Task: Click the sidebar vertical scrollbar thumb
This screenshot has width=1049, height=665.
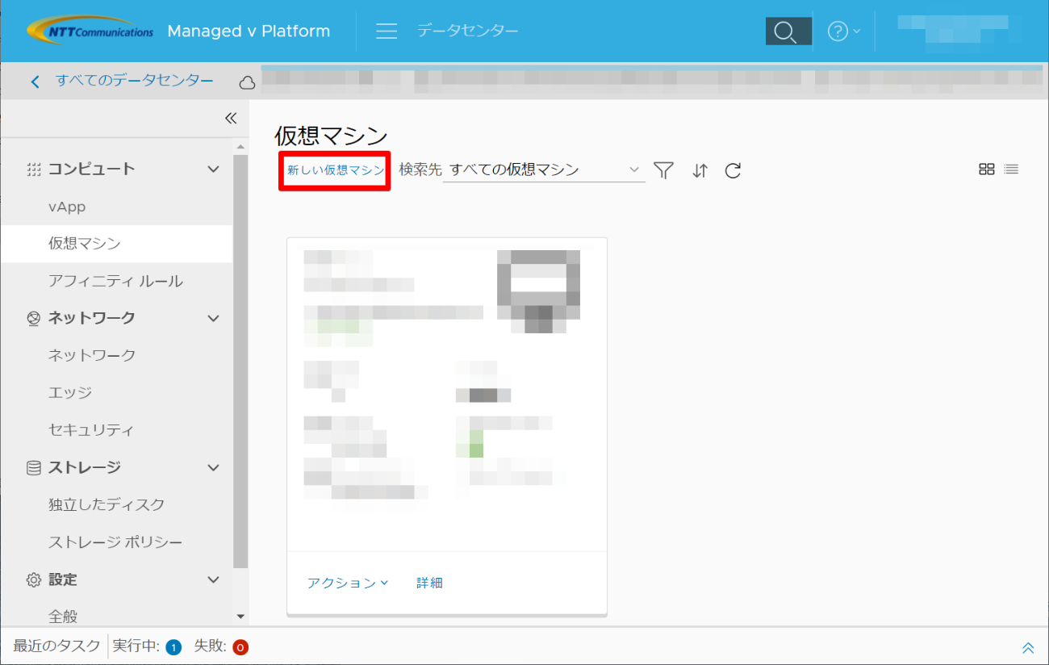Action: point(240,362)
